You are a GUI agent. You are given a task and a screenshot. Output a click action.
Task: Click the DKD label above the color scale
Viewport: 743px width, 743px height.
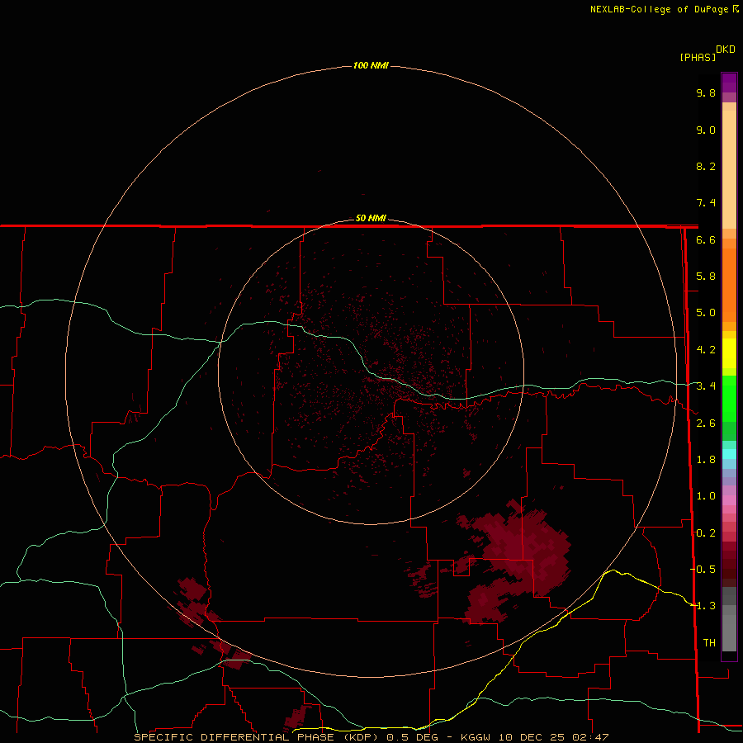pyautogui.click(x=726, y=50)
